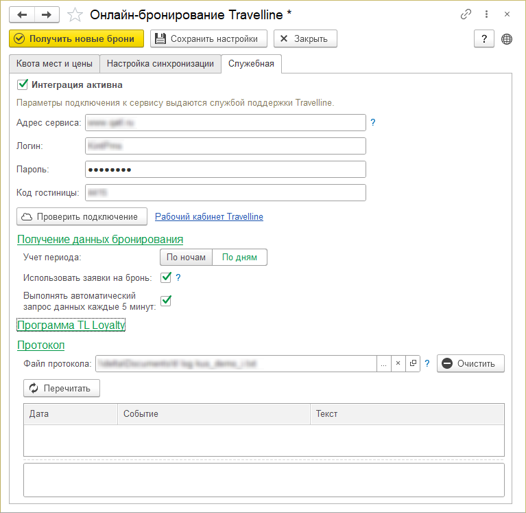Select the Служебная tab
The width and height of the screenshot is (526, 513).
(251, 63)
